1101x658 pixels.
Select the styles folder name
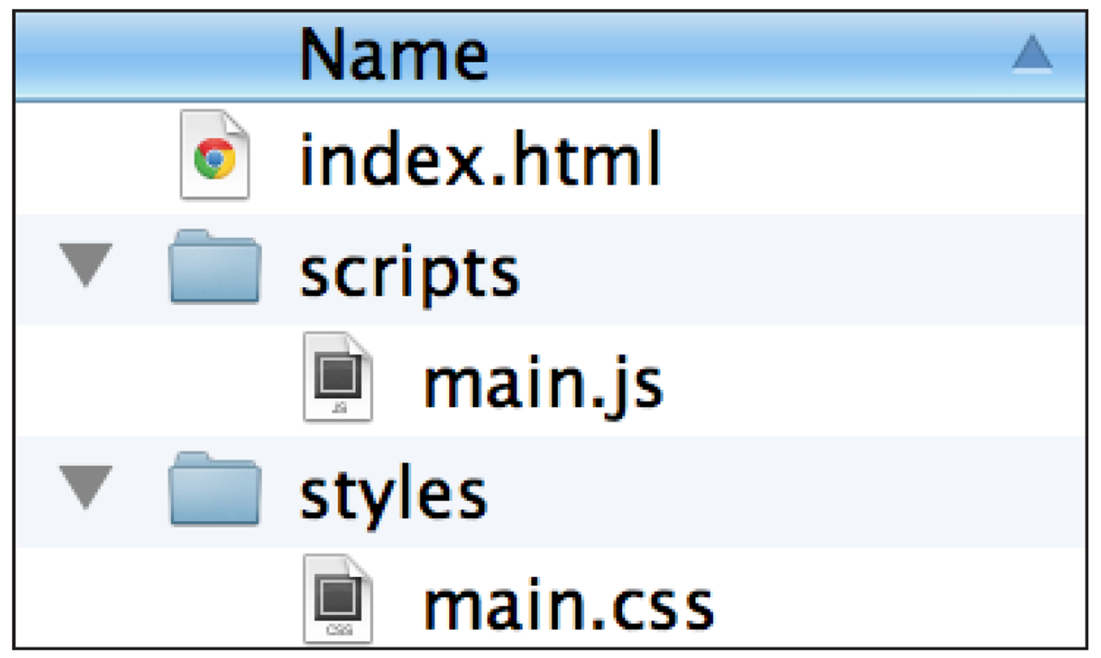coord(393,495)
